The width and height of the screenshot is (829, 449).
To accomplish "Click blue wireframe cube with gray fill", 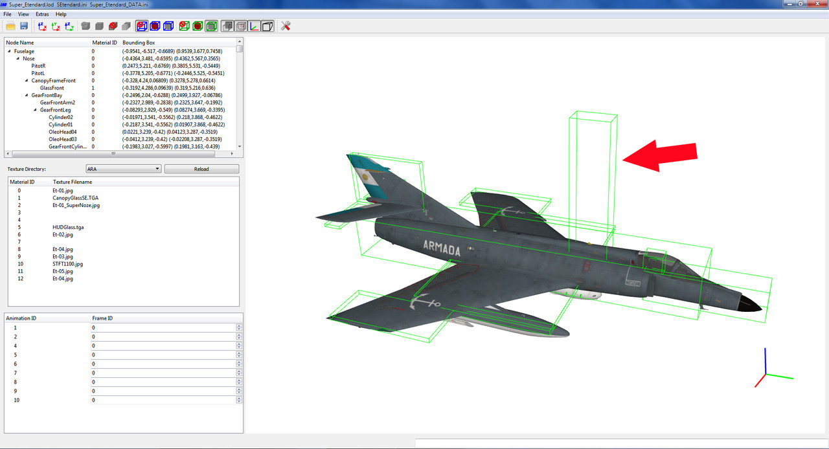I will [168, 27].
